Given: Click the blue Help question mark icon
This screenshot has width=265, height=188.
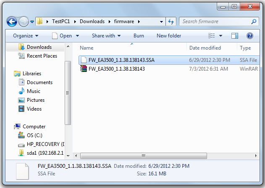Looking at the screenshot, I should point(249,36).
